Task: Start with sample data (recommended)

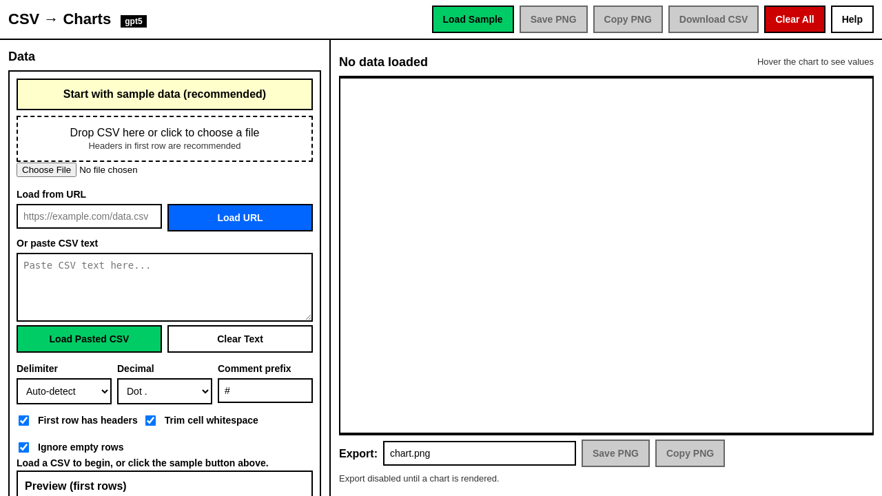Action: (x=165, y=94)
